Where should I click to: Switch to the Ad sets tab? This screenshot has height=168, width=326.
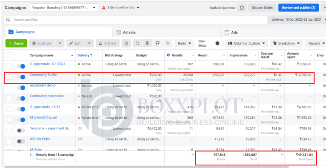[167, 32]
